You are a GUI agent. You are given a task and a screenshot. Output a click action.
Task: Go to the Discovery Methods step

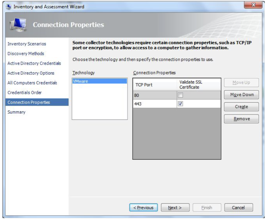coord(26,54)
